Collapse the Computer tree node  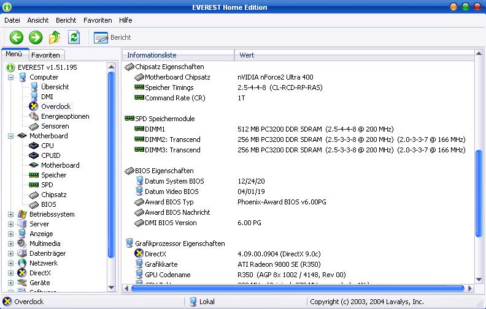tap(10, 77)
